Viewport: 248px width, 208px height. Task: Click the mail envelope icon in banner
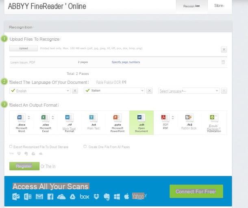pyautogui.click(x=39, y=197)
